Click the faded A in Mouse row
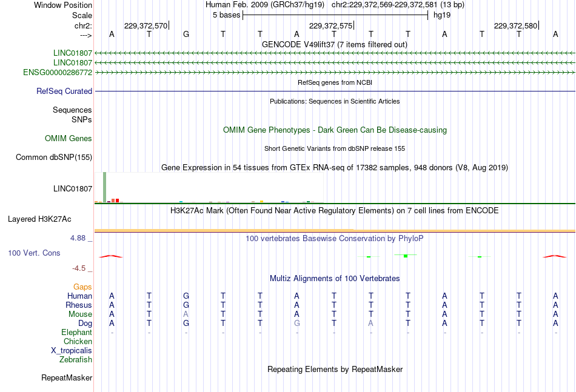 186,314
